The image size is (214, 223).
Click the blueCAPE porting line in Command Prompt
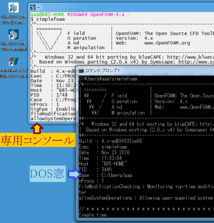point(146,124)
